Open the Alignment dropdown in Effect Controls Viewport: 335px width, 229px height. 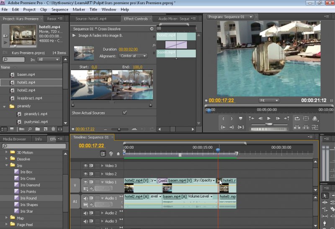pos(133,56)
